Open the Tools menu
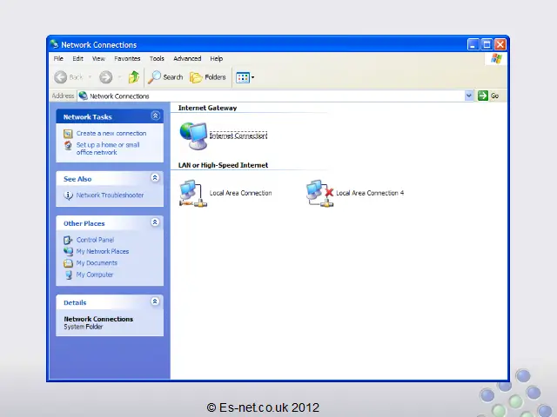This screenshot has height=417, width=557. (x=157, y=58)
